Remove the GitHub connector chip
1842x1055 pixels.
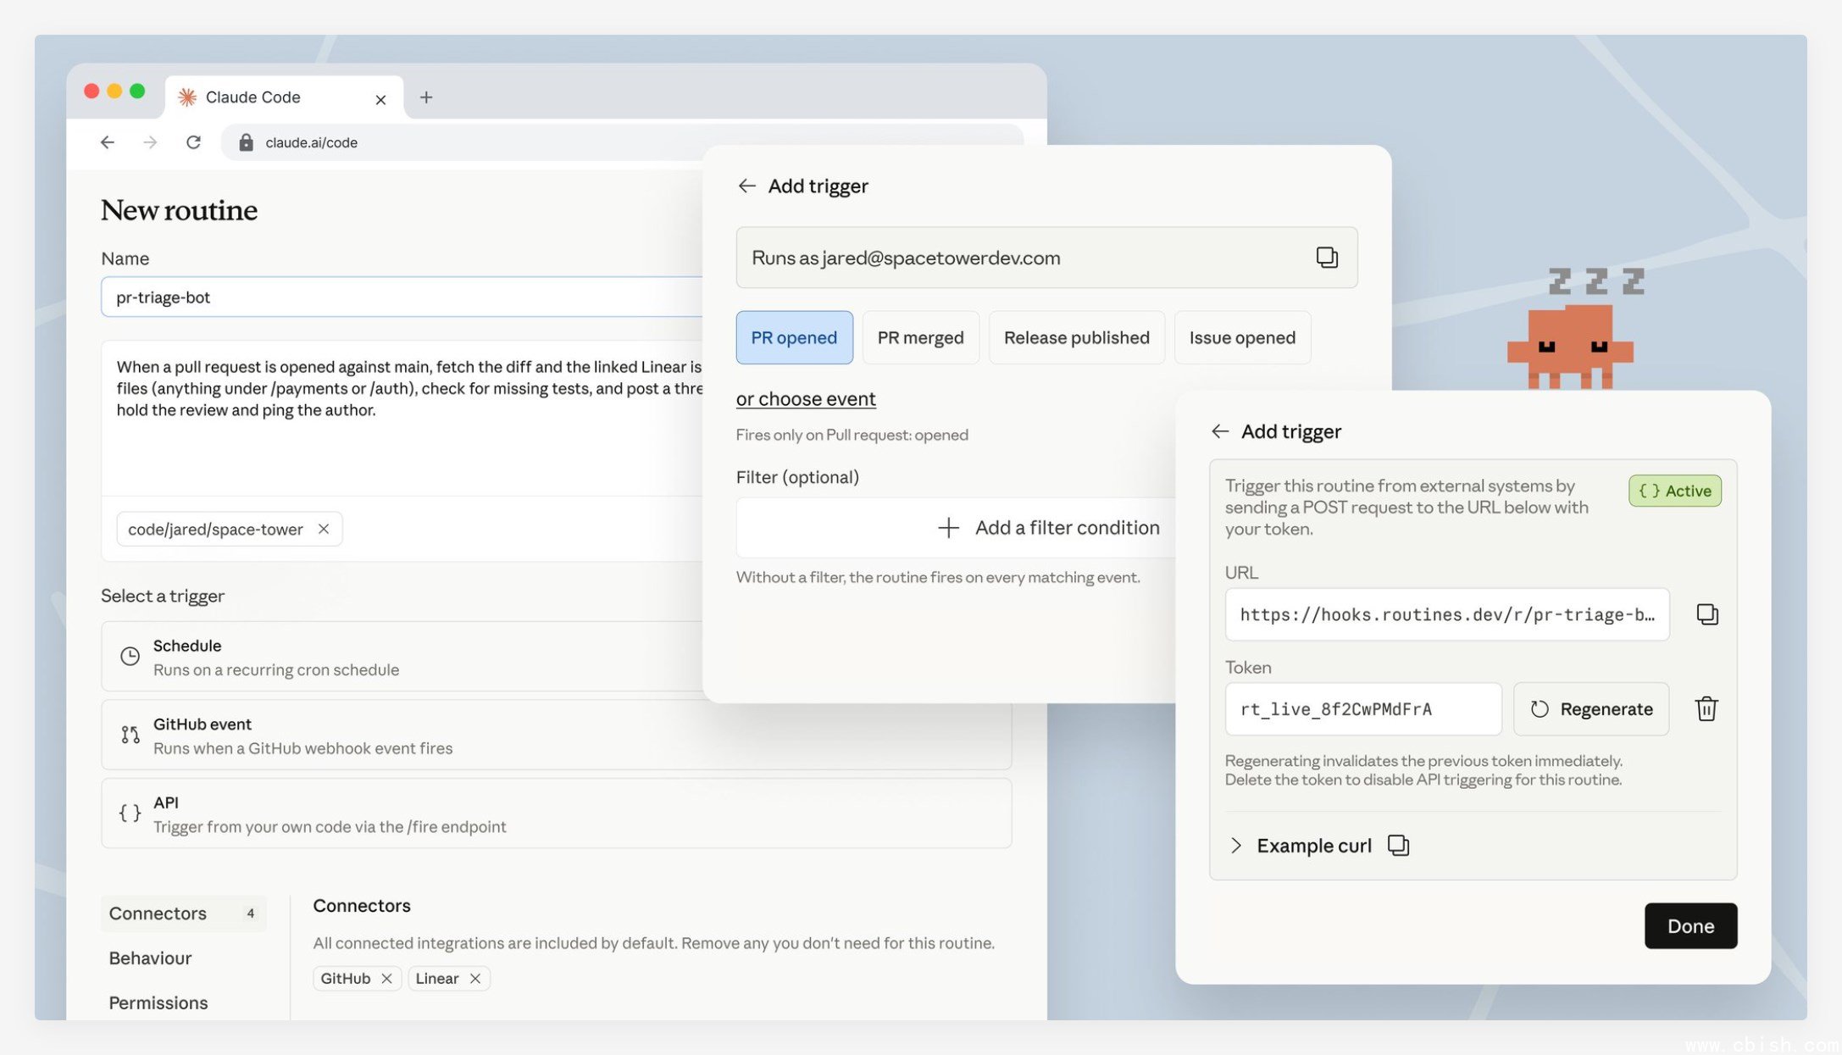coord(386,978)
